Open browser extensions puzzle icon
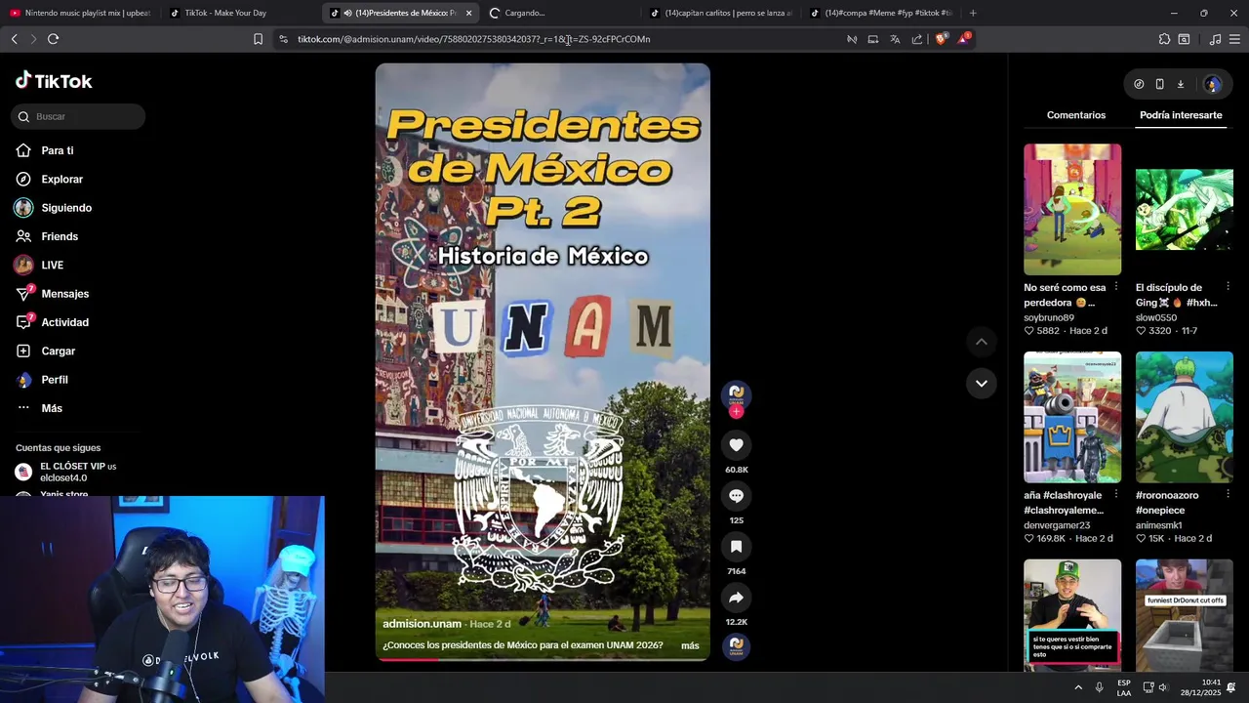Screen dimensions: 1249x703 coord(1164,39)
